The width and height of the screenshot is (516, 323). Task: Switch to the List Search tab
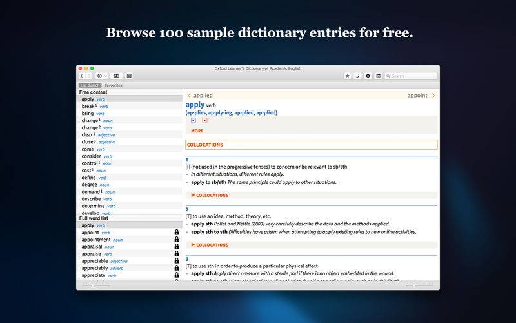(90, 85)
